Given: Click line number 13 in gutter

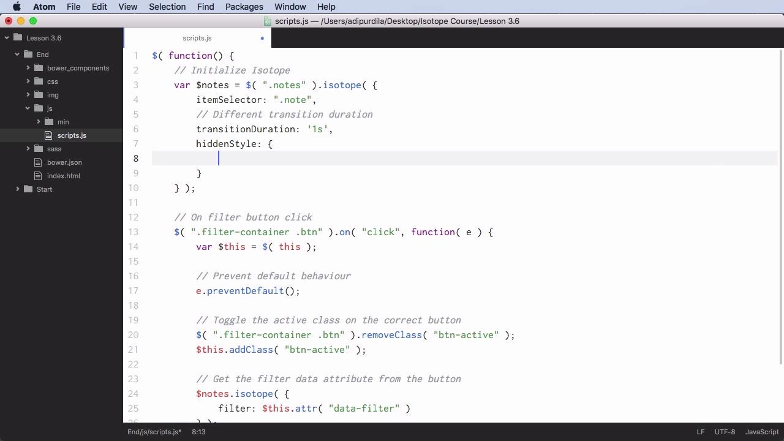Looking at the screenshot, I should [x=133, y=232].
